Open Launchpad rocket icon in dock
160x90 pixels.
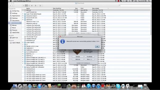pyautogui.click(x=20, y=86)
